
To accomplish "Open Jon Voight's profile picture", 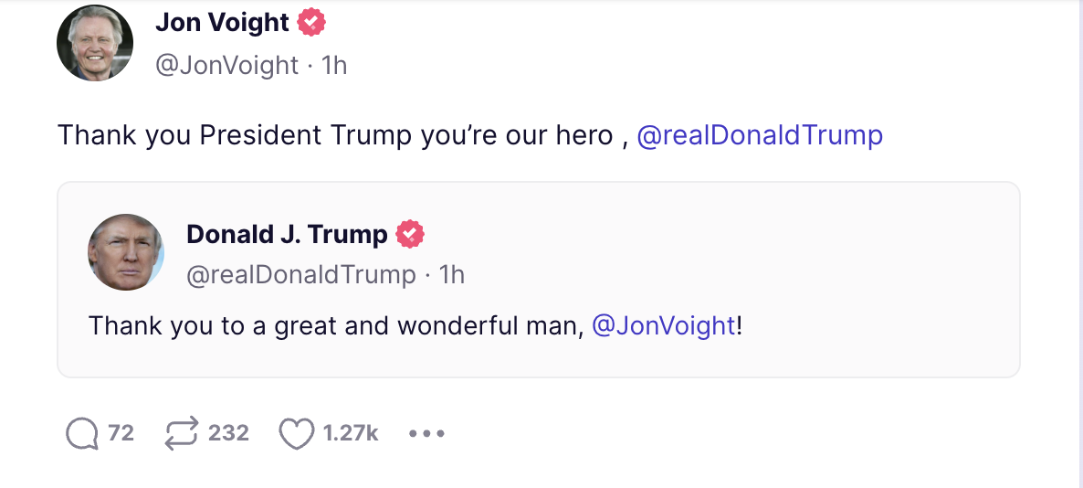I will pyautogui.click(x=95, y=42).
